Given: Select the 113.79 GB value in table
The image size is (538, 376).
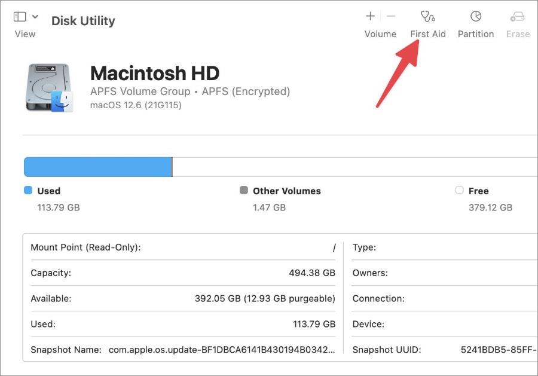Looking at the screenshot, I should (x=314, y=324).
